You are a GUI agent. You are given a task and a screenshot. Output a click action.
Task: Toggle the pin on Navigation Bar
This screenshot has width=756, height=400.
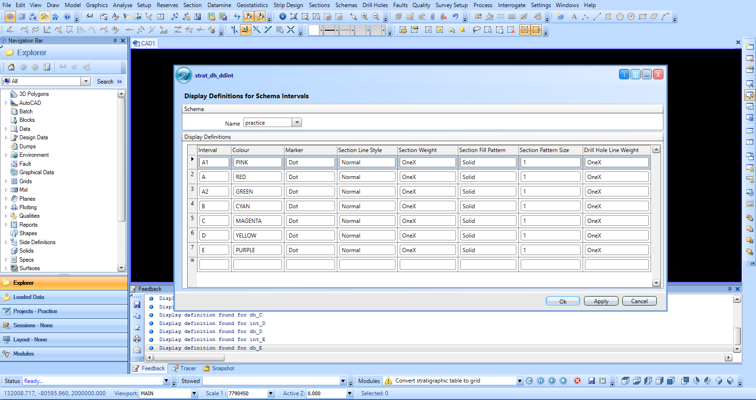115,41
